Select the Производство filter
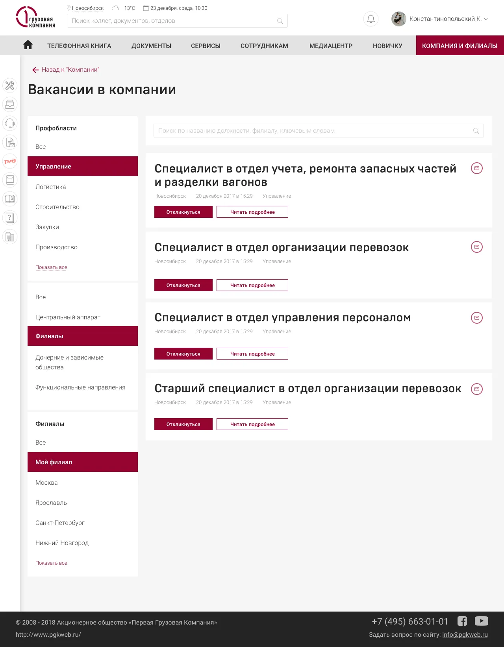This screenshot has height=647, width=504. click(56, 247)
